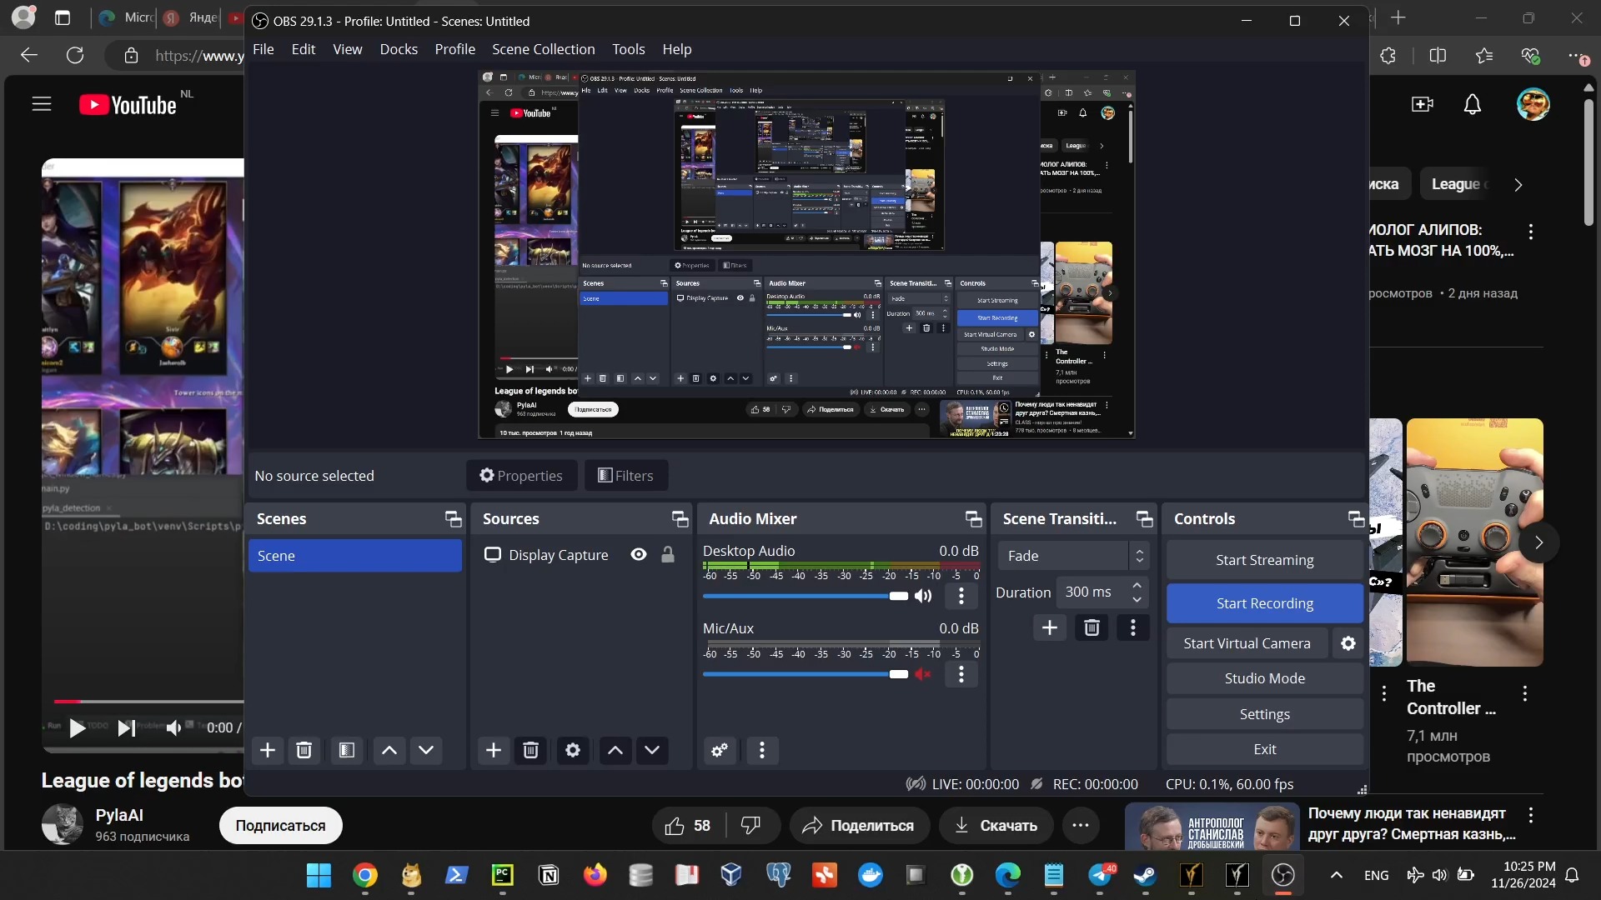Move scene down arrow in Scenes dock
The height and width of the screenshot is (900, 1601).
tap(426, 750)
